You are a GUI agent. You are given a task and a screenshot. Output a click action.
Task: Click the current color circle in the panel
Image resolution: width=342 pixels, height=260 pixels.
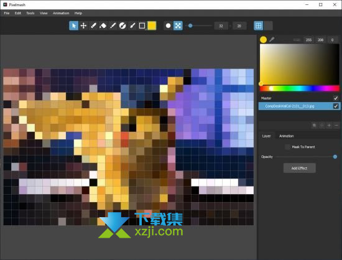click(x=263, y=39)
